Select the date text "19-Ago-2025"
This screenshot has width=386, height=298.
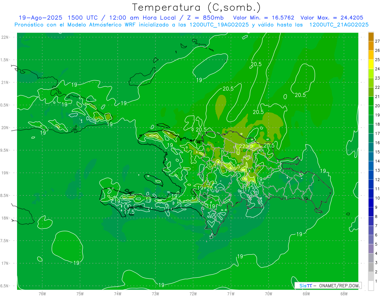click(x=41, y=18)
